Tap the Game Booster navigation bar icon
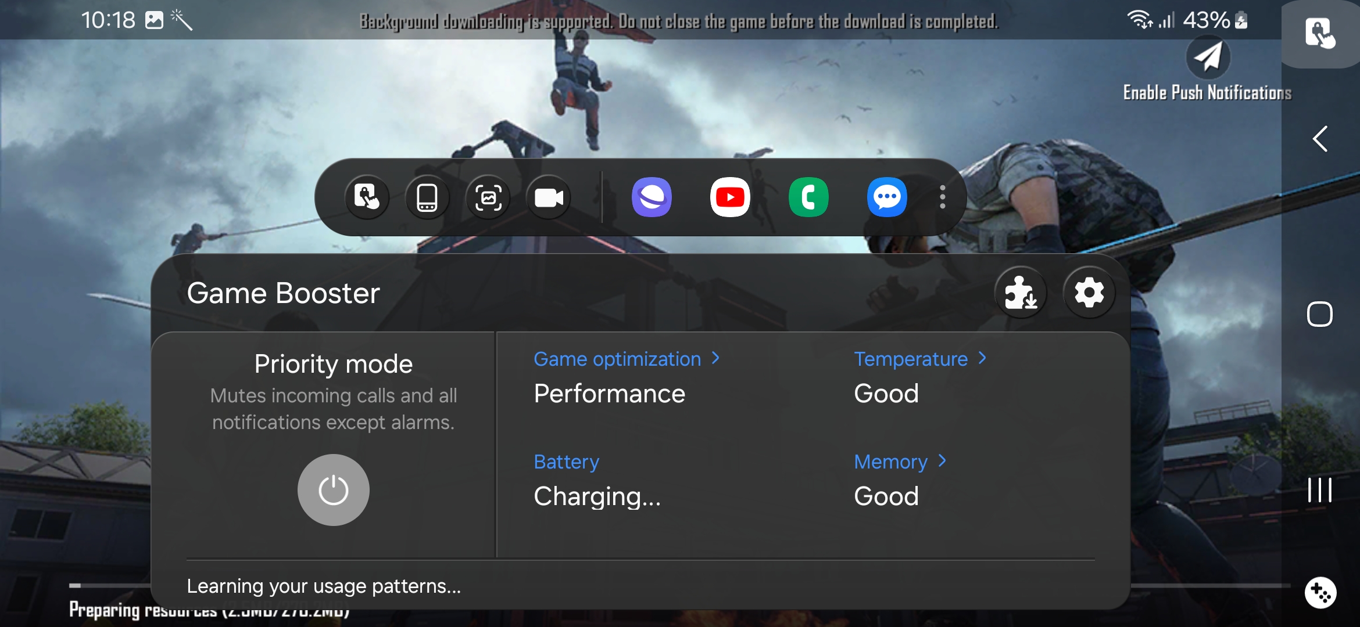This screenshot has height=627, width=1360. [1320, 593]
